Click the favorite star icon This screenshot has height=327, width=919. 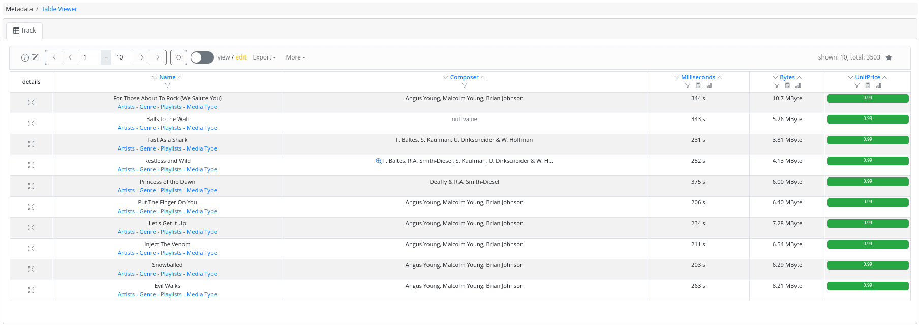[889, 58]
